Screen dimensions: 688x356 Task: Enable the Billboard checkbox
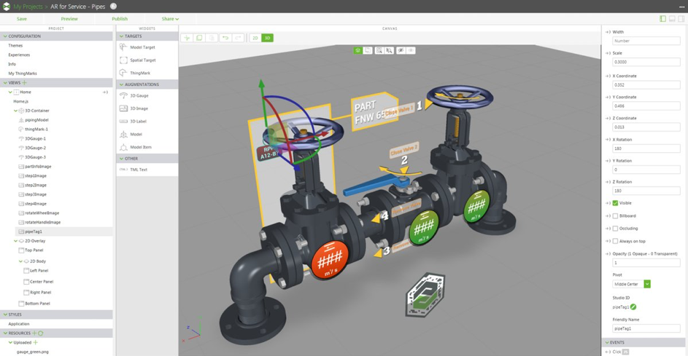click(615, 216)
